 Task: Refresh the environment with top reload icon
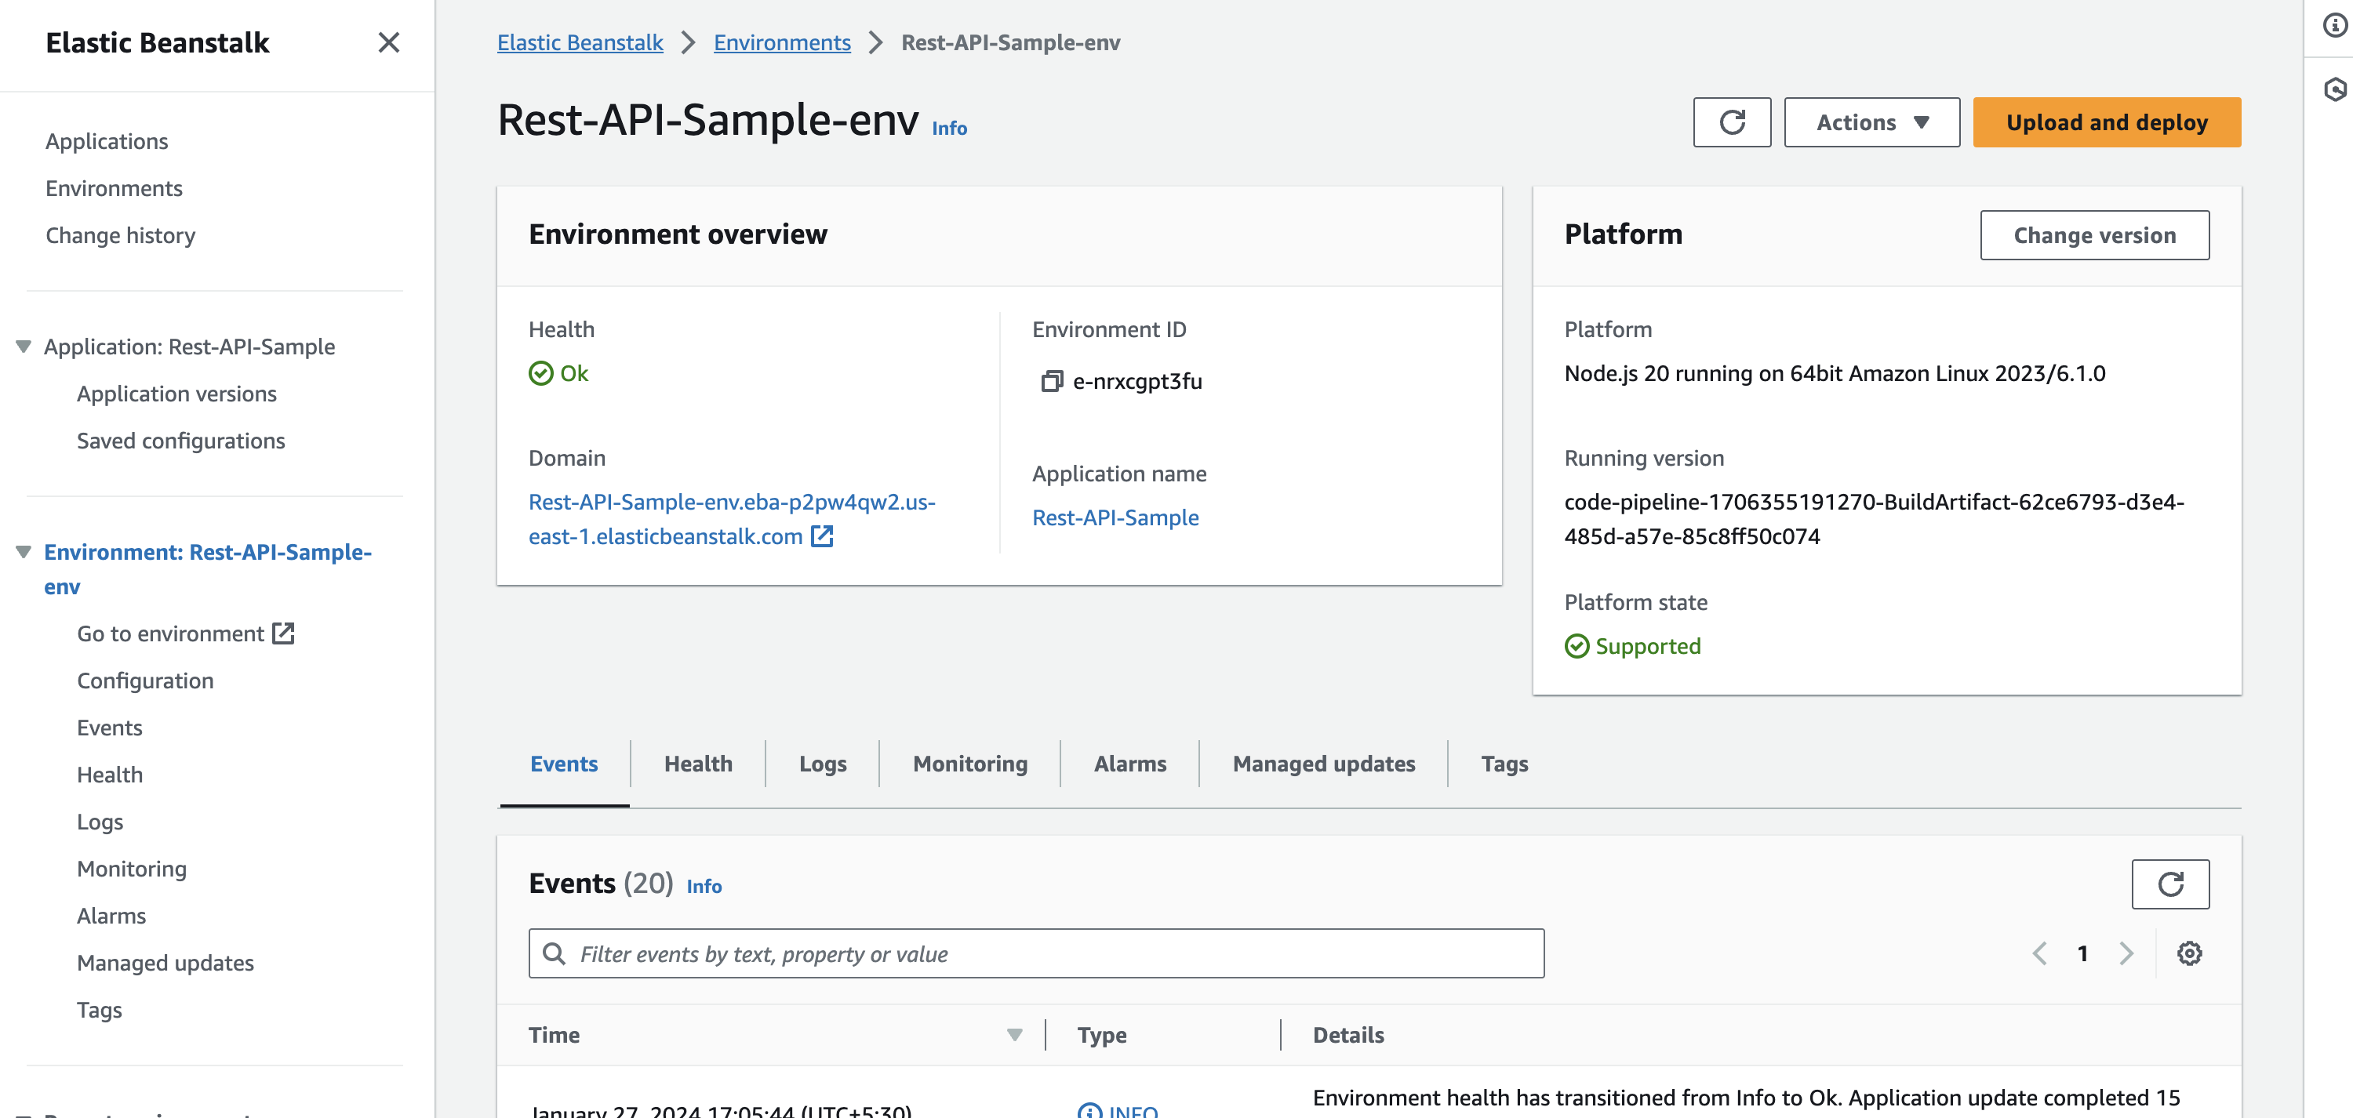pyautogui.click(x=1731, y=122)
